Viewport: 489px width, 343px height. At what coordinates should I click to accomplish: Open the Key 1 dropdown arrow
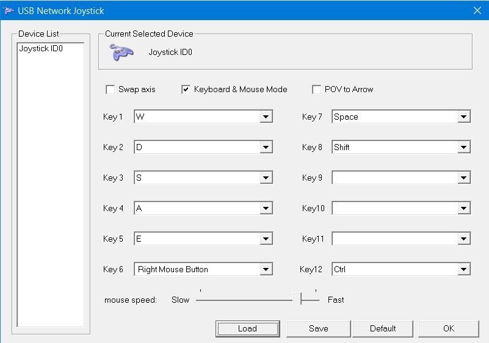coord(266,117)
